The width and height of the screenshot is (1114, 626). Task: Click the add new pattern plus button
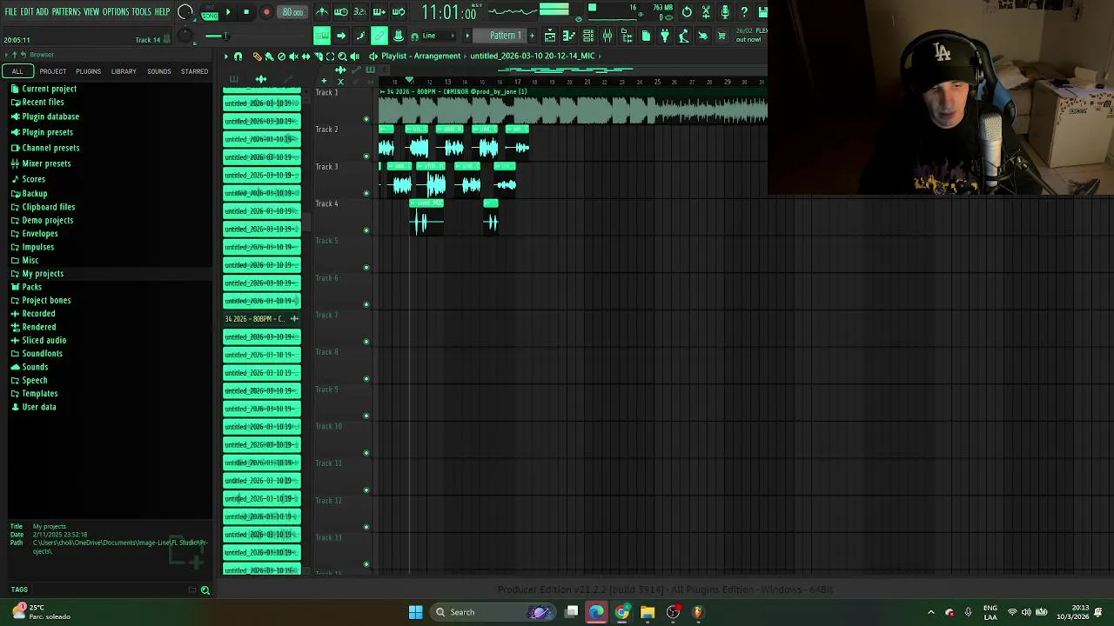[532, 36]
